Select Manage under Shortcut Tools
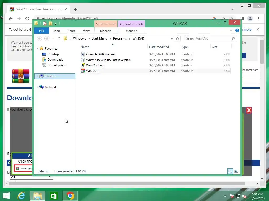Screen dimensions: 269x201 coord(106,31)
